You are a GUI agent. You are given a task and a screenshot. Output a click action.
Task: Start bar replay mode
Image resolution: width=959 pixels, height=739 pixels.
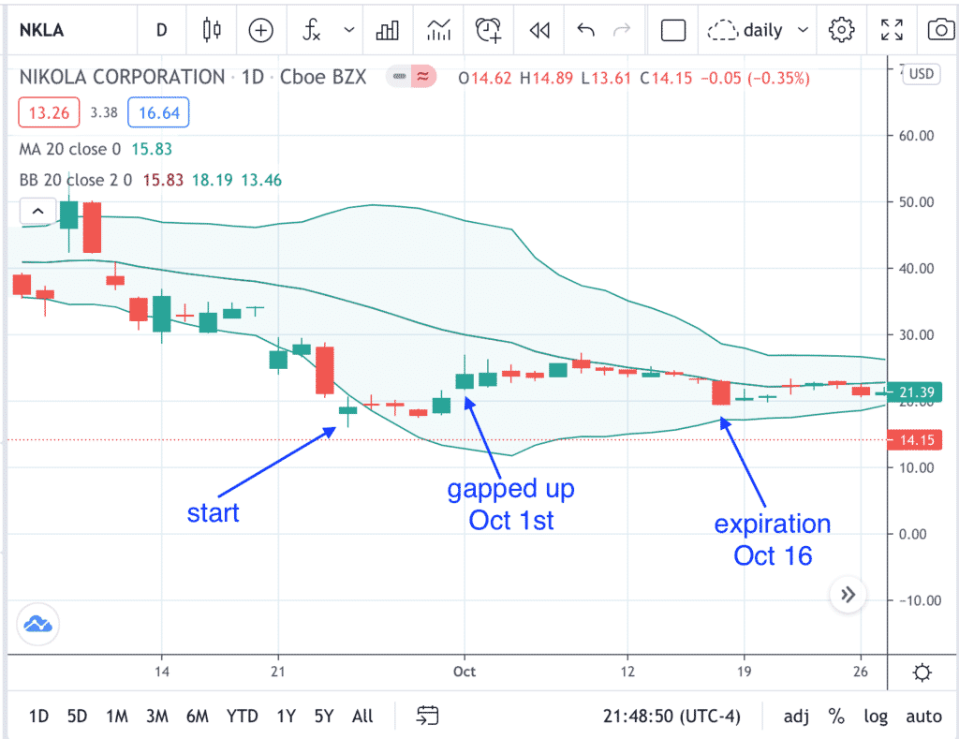539,29
